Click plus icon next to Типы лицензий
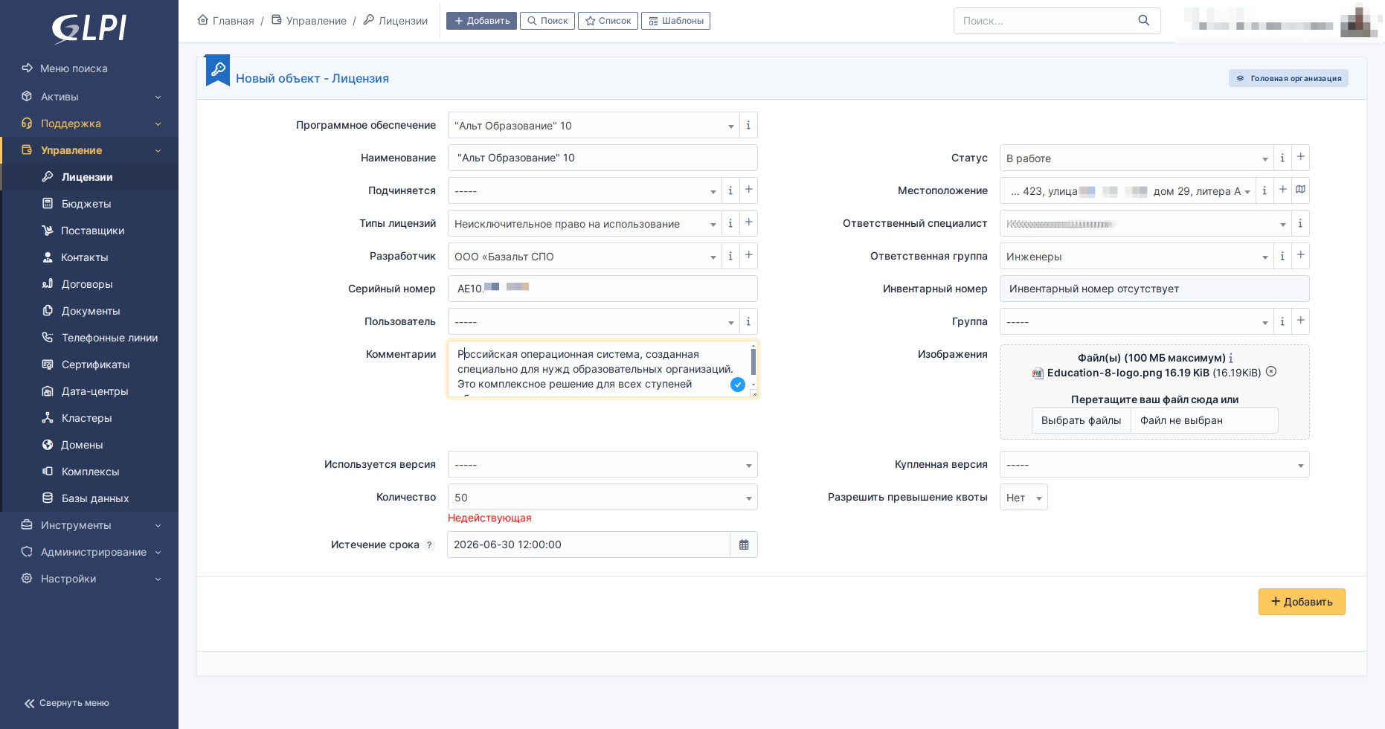Viewport: 1385px width, 729px height. 749,223
